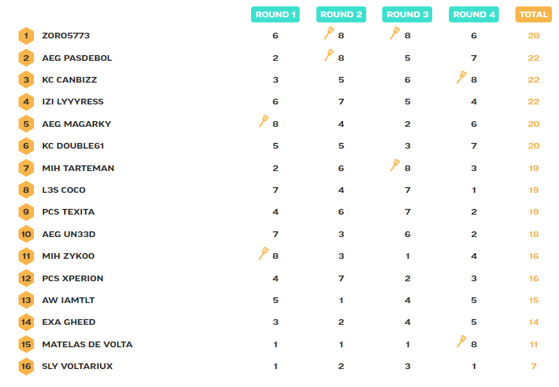This screenshot has width=559, height=387.
Task: Click the spatula icon in MIH TARTEMAN's row
Action: coord(395,166)
